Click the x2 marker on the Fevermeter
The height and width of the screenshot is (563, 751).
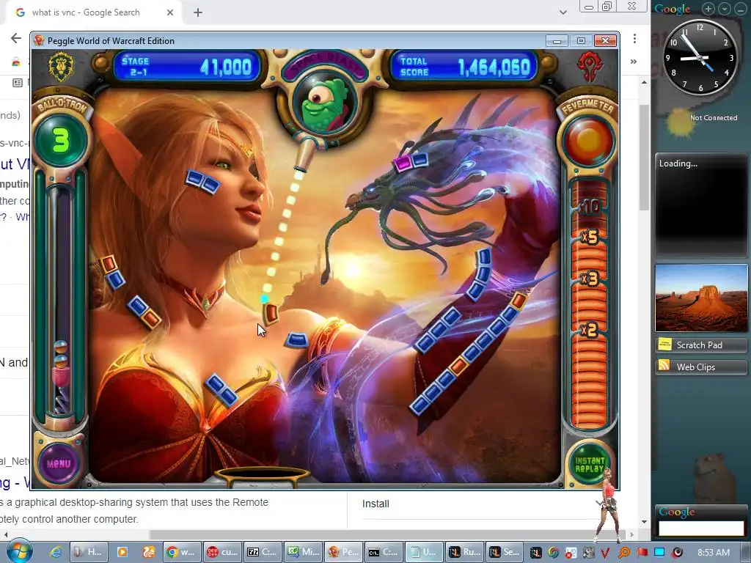coord(589,330)
